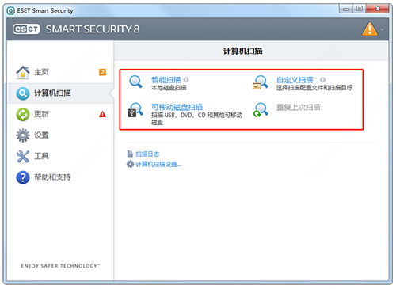Click the green update icon in sidebar
The width and height of the screenshot is (396, 289).
point(23,114)
